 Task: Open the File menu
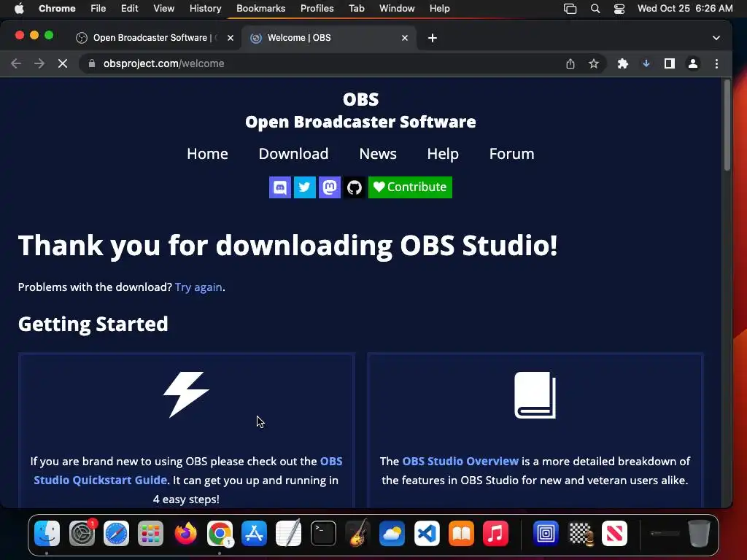pyautogui.click(x=98, y=9)
